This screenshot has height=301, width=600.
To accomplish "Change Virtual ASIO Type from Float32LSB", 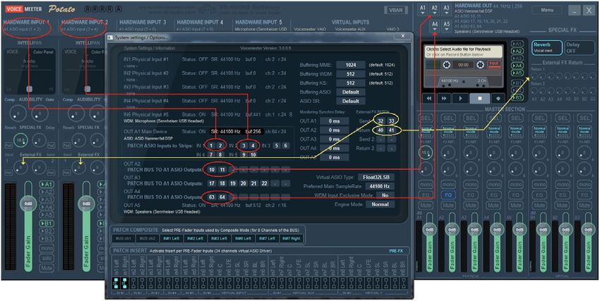I will (x=376, y=177).
